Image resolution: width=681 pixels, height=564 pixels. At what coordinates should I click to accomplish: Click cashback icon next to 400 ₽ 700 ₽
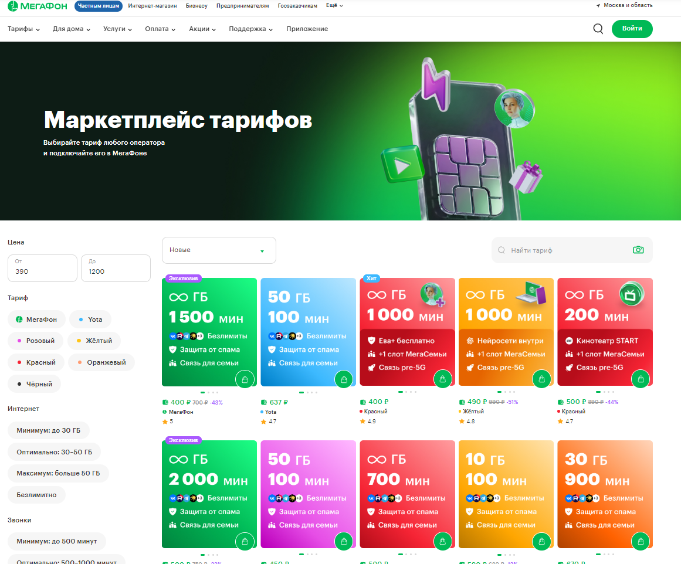(165, 402)
